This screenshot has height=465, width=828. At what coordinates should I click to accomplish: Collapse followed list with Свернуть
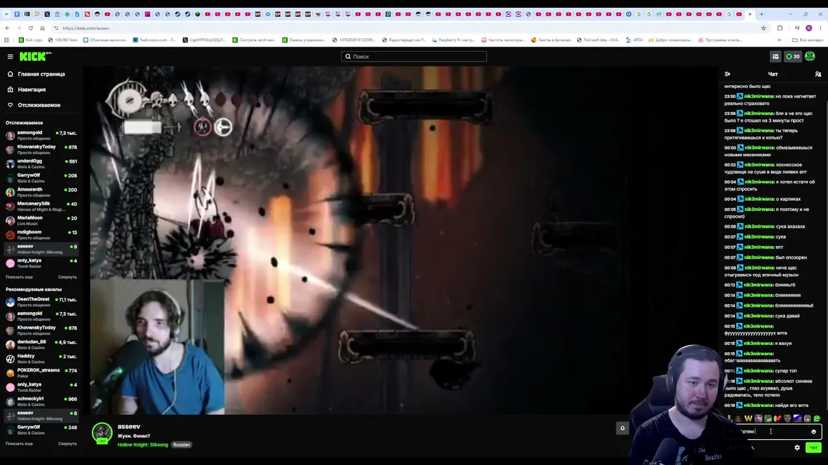(67, 277)
